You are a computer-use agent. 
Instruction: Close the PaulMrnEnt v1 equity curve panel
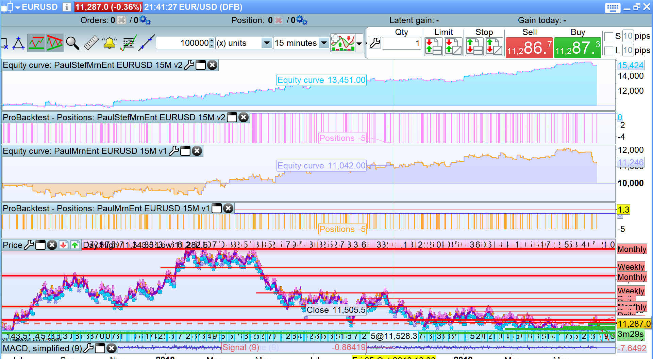click(x=197, y=151)
